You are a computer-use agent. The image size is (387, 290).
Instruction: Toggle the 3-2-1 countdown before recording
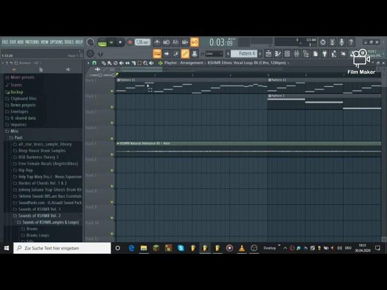pyautogui.click(x=175, y=42)
